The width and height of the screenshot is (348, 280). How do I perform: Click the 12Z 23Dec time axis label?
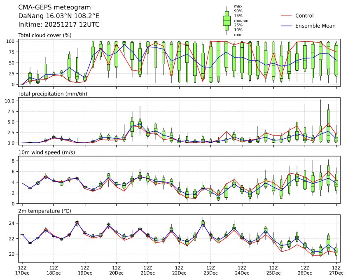[210, 270]
